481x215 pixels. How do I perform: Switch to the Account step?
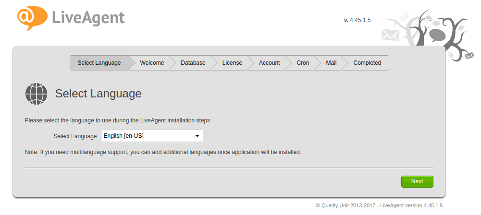(x=269, y=63)
